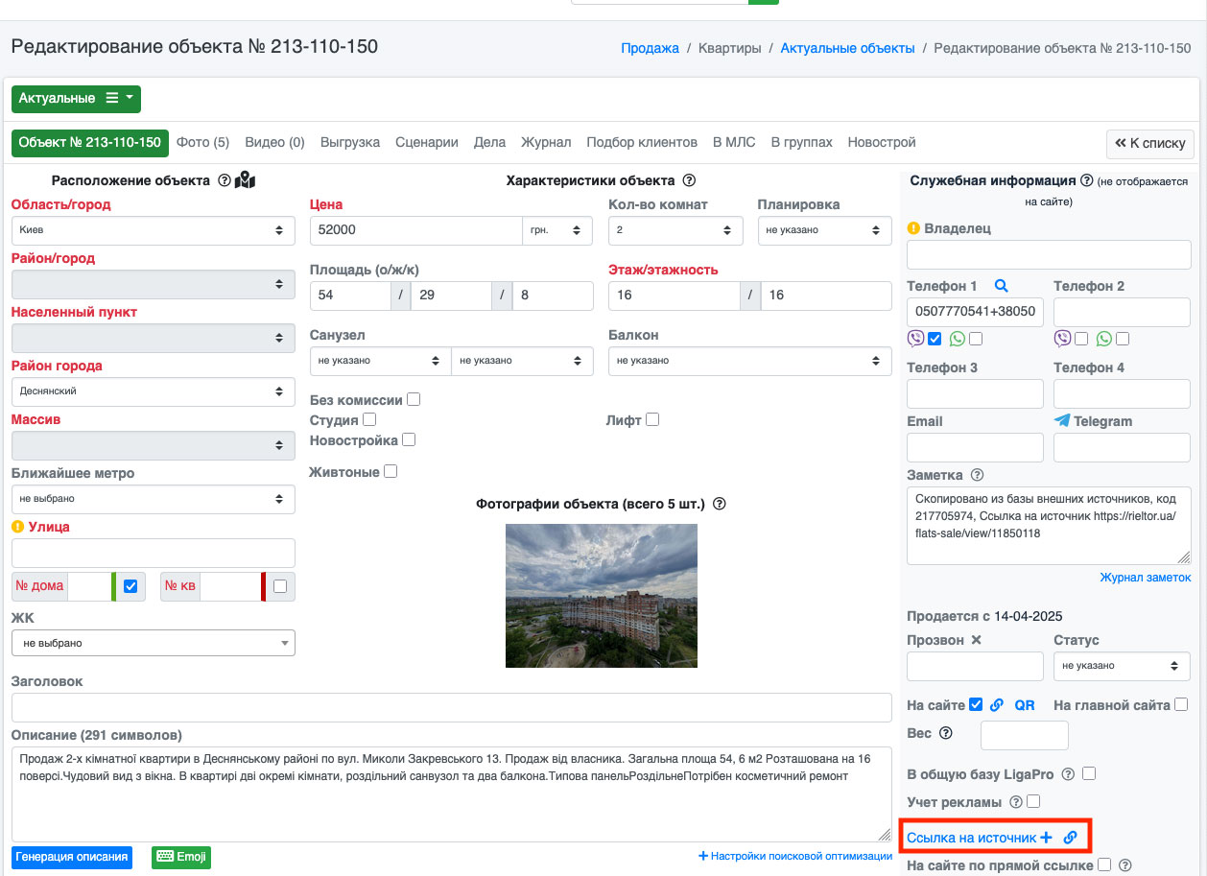1207x876 pixels.
Task: Enable the Без комиссии checkbox
Action: tap(414, 399)
